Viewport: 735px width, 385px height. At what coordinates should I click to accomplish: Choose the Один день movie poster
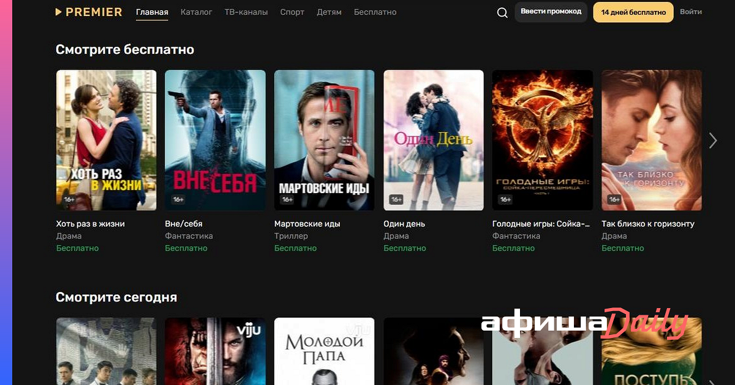(434, 140)
